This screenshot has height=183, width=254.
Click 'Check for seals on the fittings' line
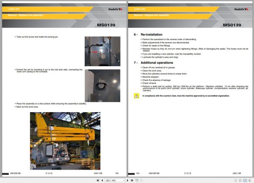tap(155, 46)
